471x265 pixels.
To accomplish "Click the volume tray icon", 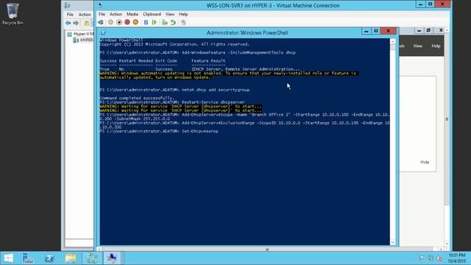I will point(439,258).
